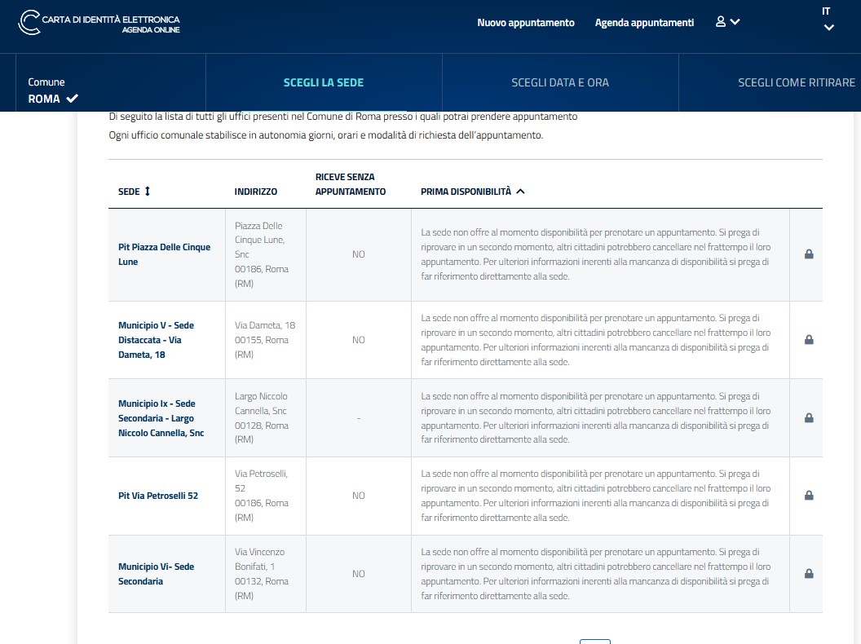The image size is (861, 644).
Task: Click availability message for Municipio Vi Sede Secondaria
Action: [x=596, y=574]
